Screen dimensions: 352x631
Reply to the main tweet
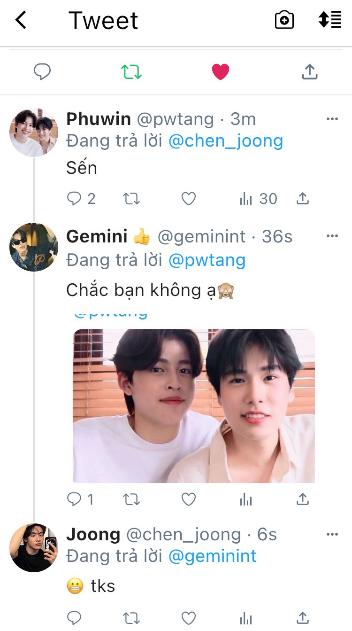(42, 72)
